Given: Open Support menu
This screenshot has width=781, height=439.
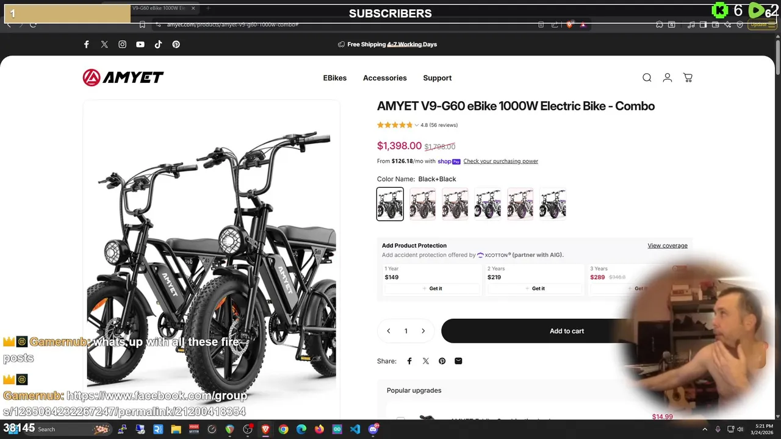Looking at the screenshot, I should click(437, 78).
